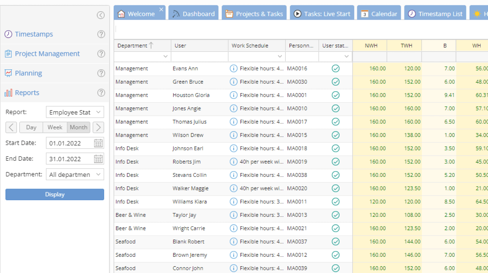This screenshot has width=488, height=273.
Task: Switch the report period to Week
Action: coord(55,127)
